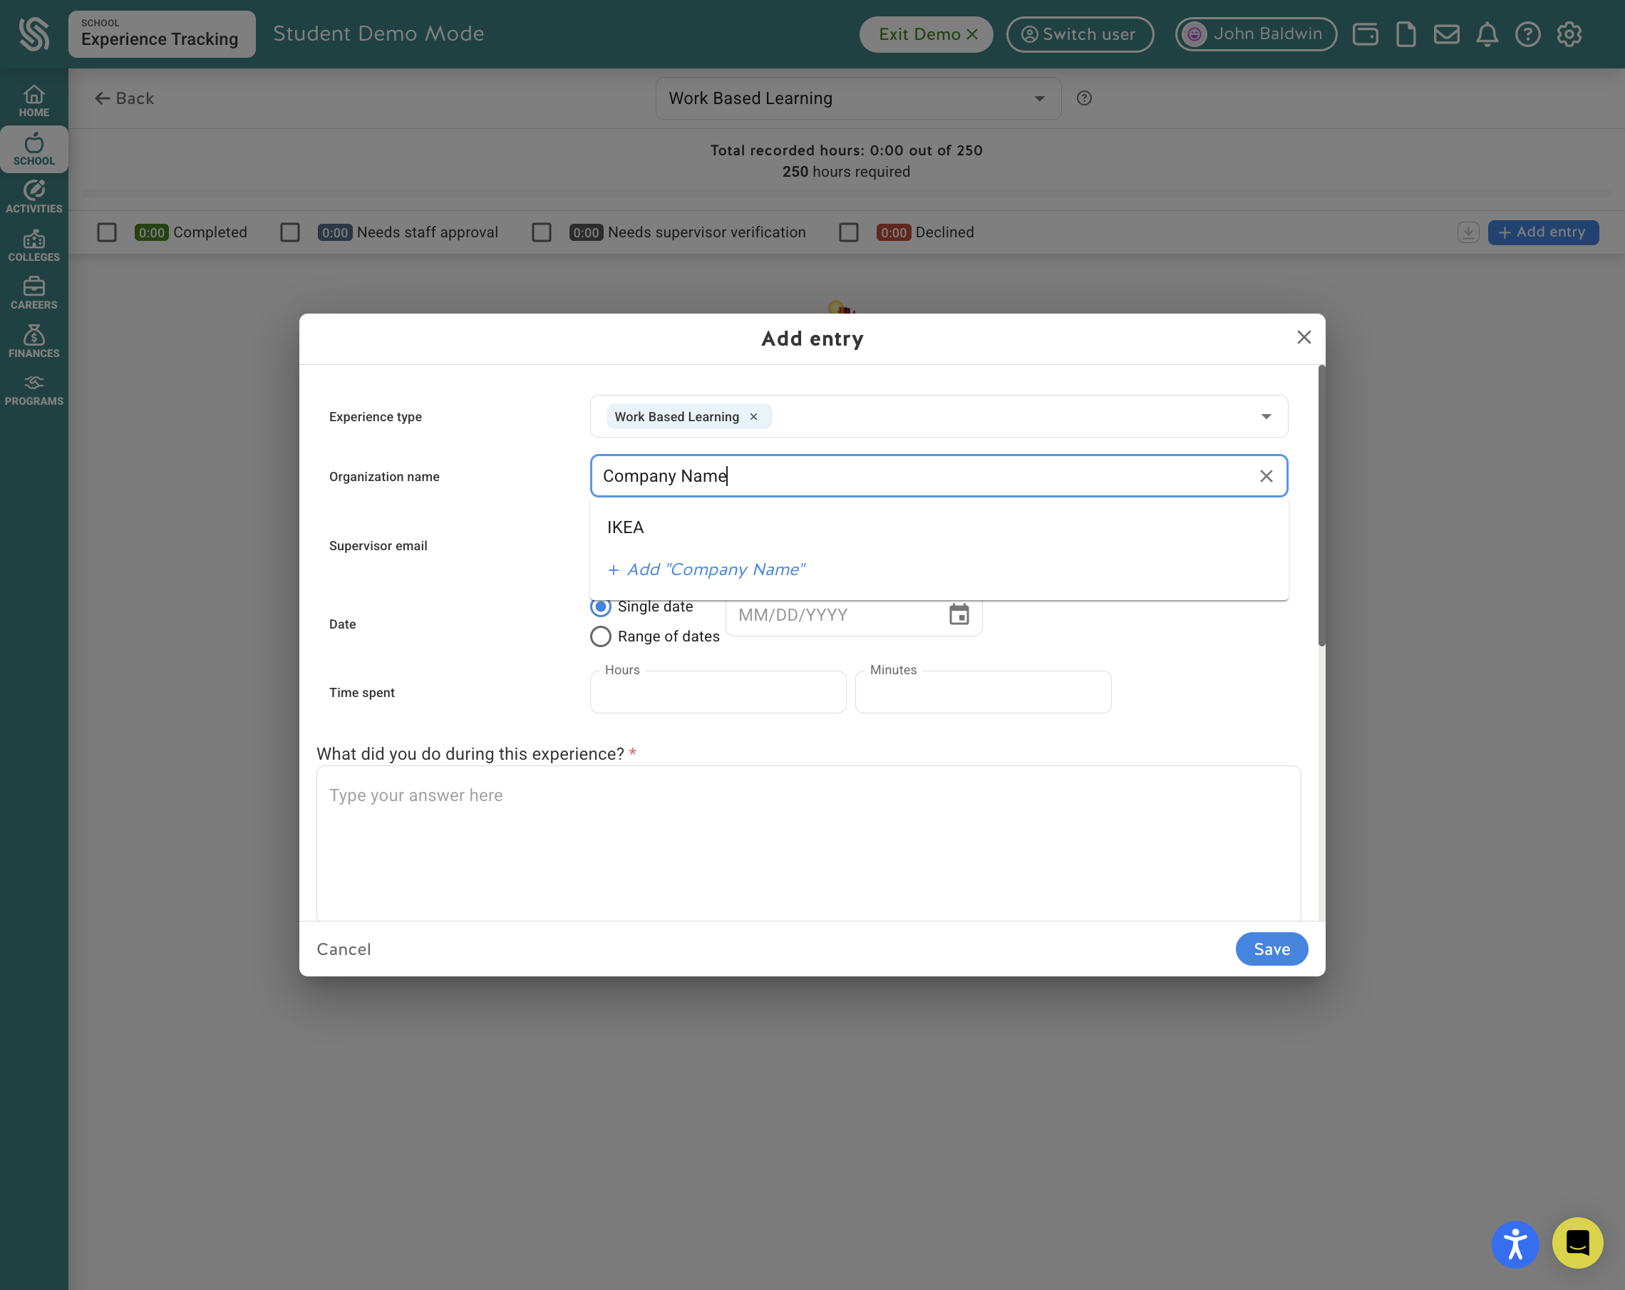Screen dimensions: 1625x1290
Task: Open the accessibility widget
Action: pos(1515,1244)
